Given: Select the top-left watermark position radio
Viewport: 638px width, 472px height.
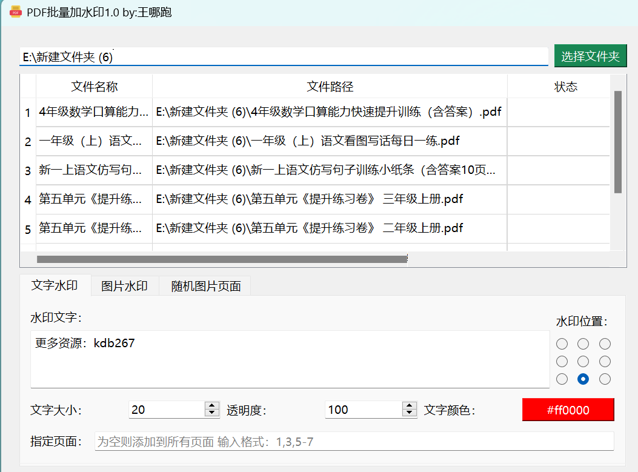Looking at the screenshot, I should (562, 344).
